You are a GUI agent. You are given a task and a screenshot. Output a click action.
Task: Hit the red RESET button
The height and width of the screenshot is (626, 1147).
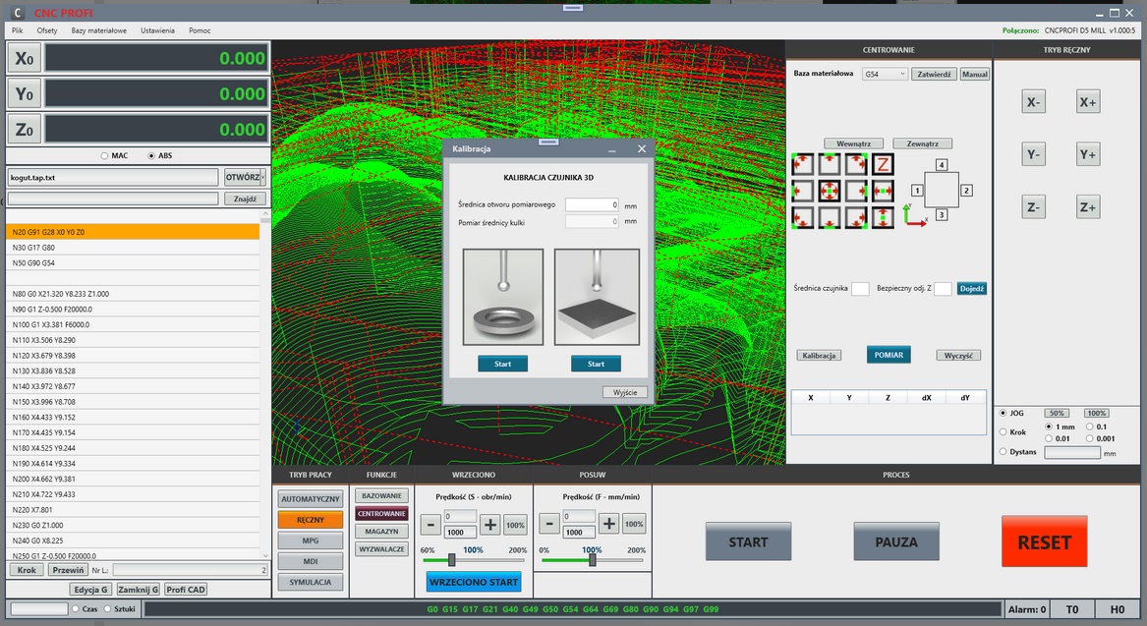[x=1044, y=541]
